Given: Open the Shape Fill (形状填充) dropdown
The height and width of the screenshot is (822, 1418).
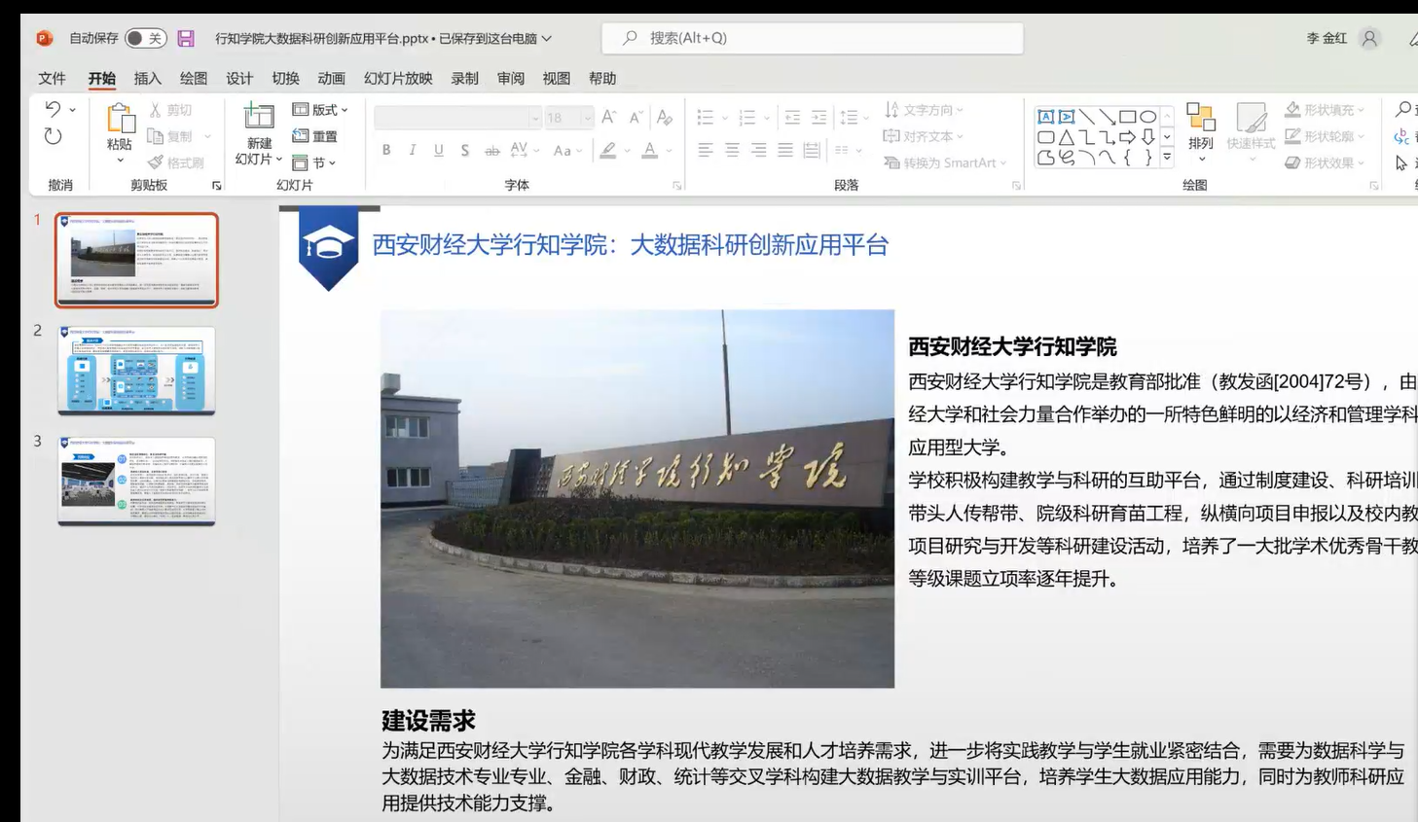Looking at the screenshot, I should pyautogui.click(x=1326, y=110).
